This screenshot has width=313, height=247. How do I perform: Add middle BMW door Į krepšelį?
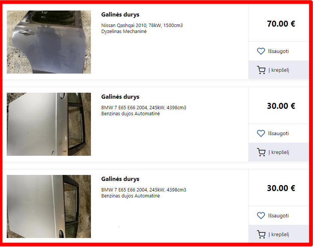279,152
